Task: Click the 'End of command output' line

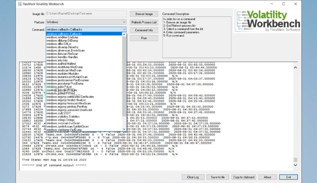Action: (54, 165)
